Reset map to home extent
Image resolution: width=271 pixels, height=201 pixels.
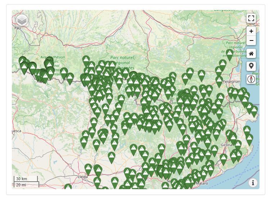tap(251, 54)
